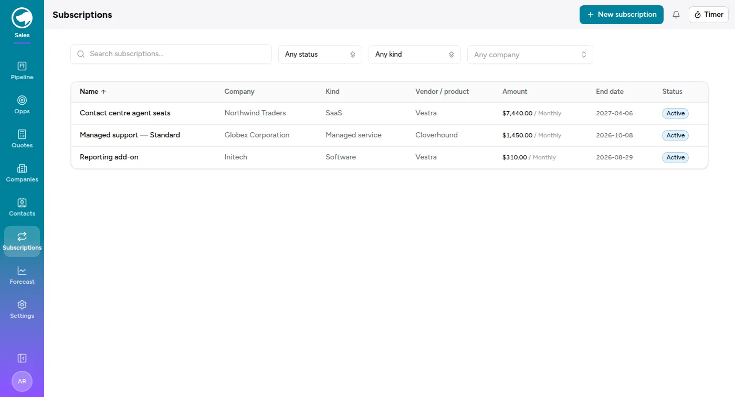
Task: Create a New subscription
Action: tap(622, 15)
